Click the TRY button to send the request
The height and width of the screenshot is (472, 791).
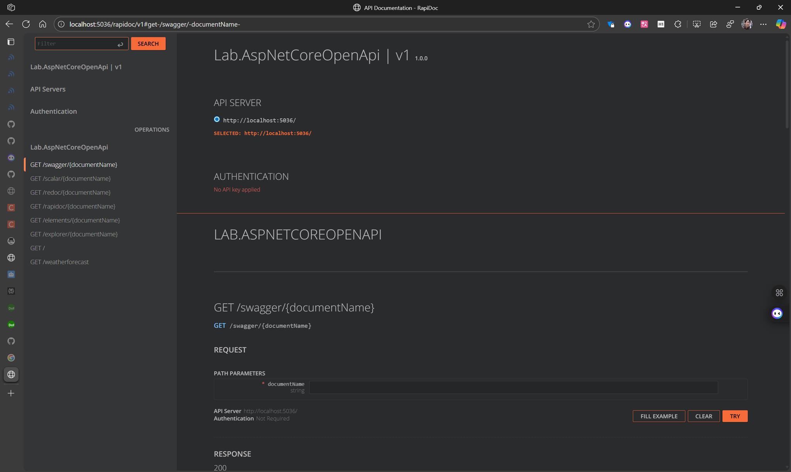[x=735, y=416]
